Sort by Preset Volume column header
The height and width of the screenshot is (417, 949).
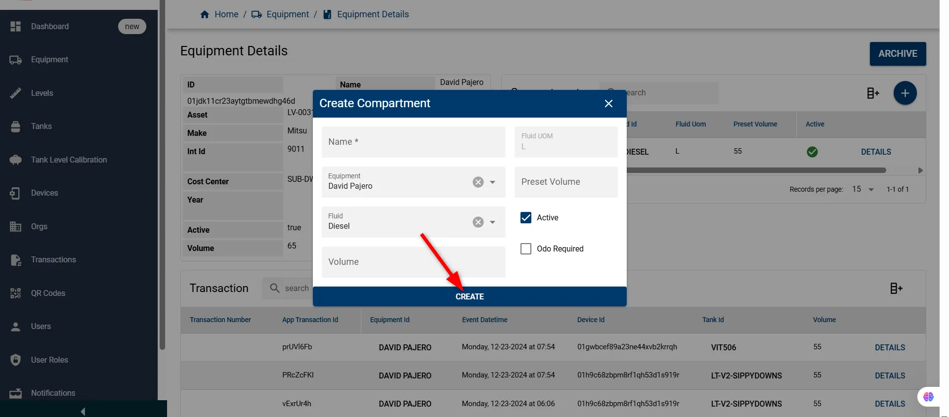[x=755, y=124]
